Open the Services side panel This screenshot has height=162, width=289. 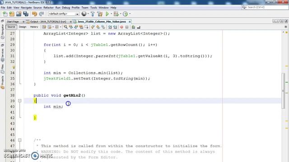coord(3,53)
